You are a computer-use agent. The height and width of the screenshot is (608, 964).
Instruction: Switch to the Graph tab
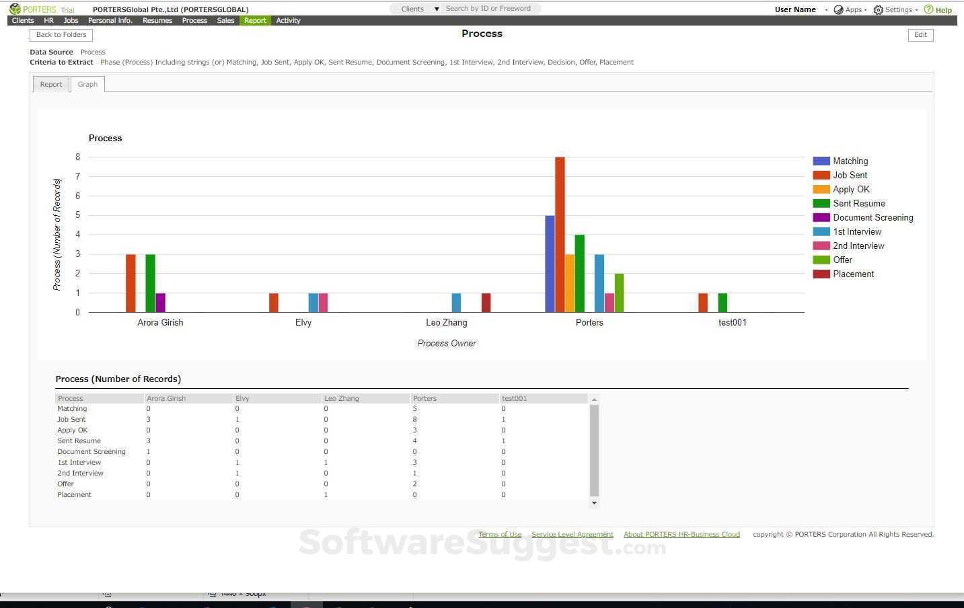coord(87,83)
